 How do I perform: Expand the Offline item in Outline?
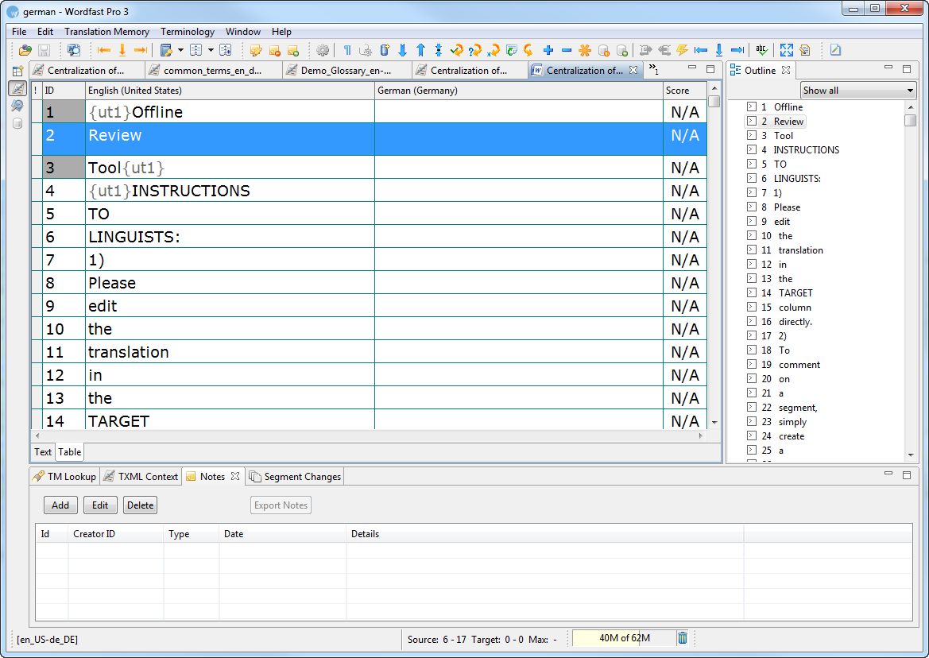(751, 107)
